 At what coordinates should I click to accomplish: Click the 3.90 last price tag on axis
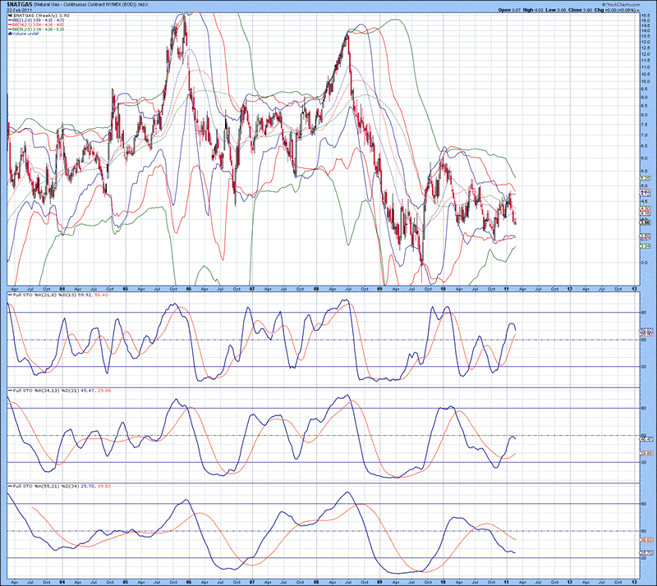tap(645, 222)
